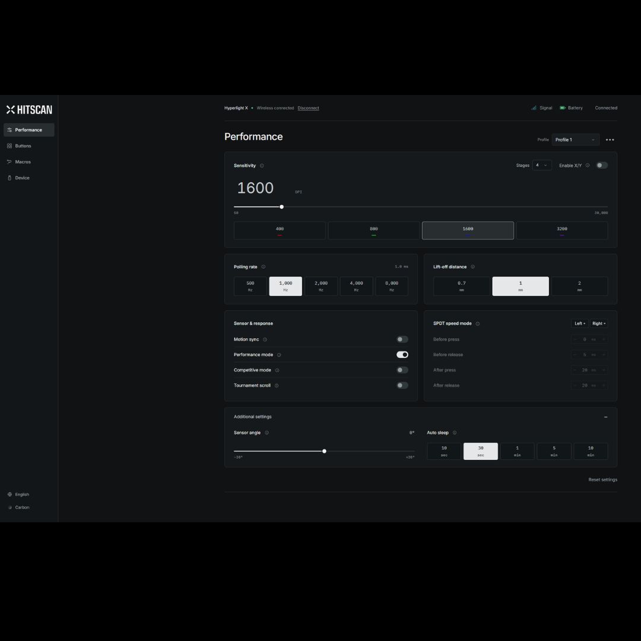Turn off Performance mode
Image resolution: width=641 pixels, height=641 pixels.
[402, 354]
